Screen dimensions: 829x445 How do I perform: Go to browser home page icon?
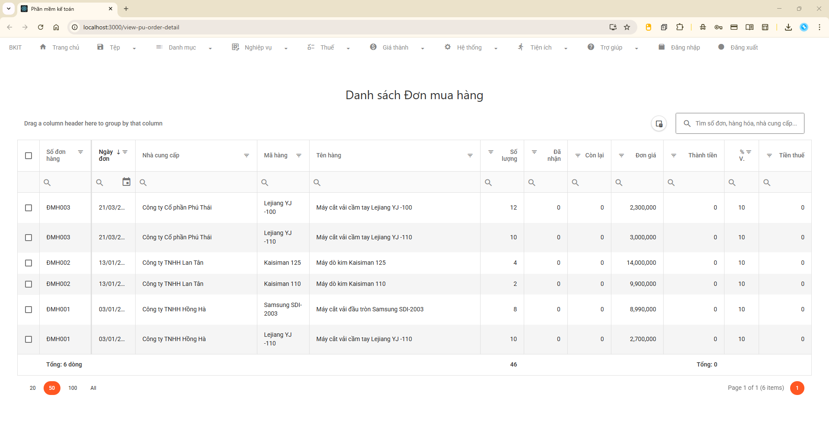coord(56,27)
